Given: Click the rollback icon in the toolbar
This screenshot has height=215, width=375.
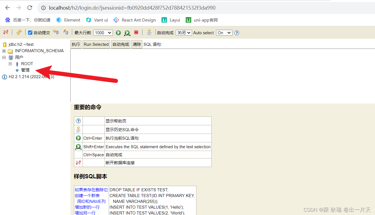Looking at the screenshot, I should coord(56,32).
